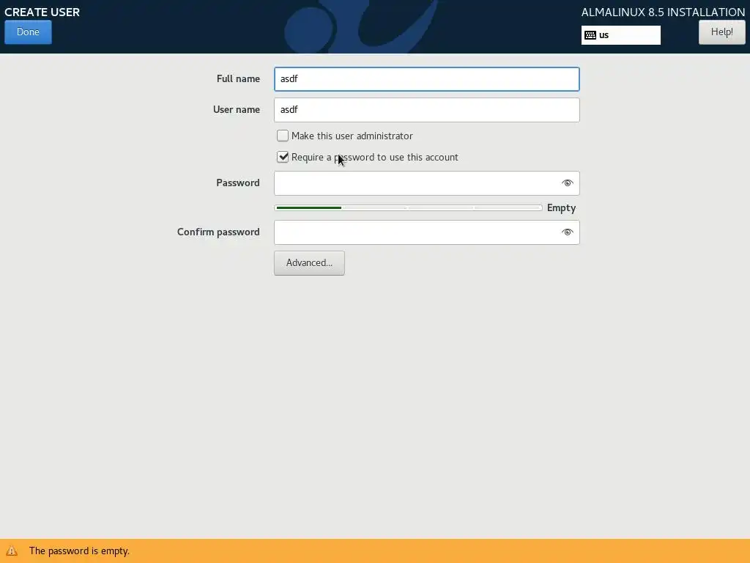Focus the User name input field
Screen dimensions: 750x563
(427, 110)
